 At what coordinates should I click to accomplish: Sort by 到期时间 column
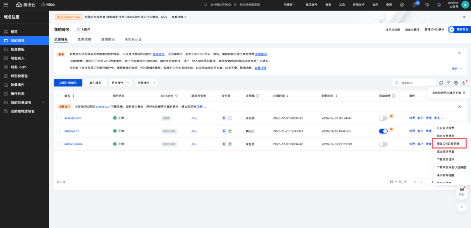336,96
